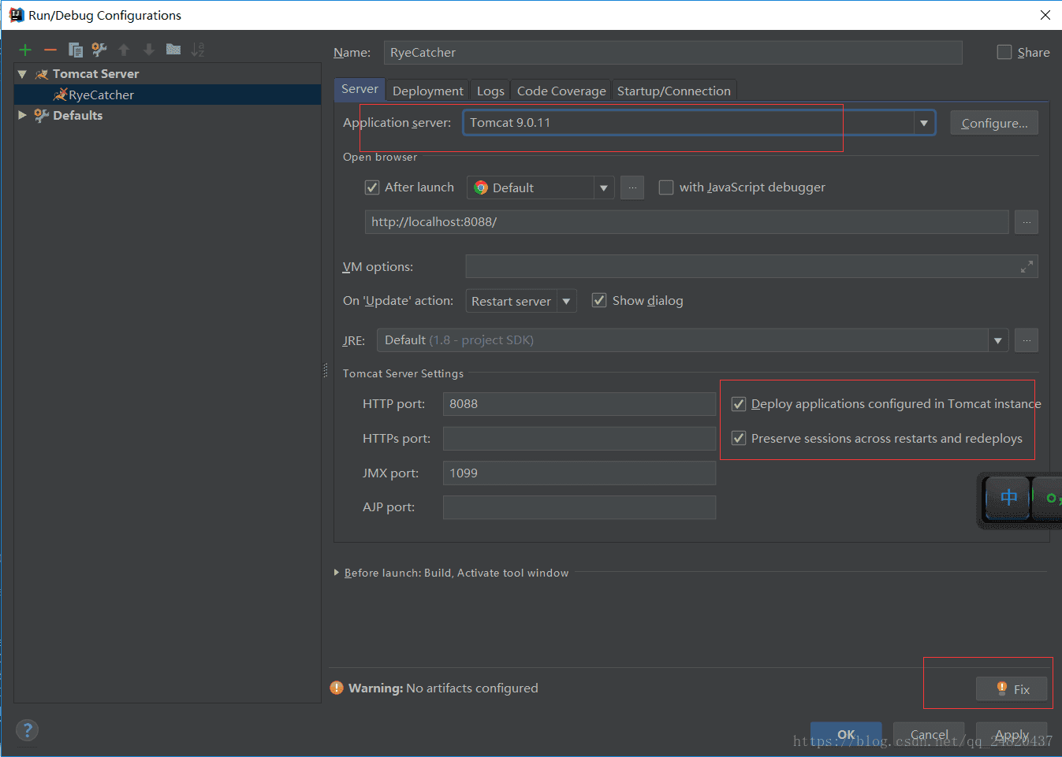Open help with the question mark icon
This screenshot has height=757, width=1062.
(x=27, y=730)
